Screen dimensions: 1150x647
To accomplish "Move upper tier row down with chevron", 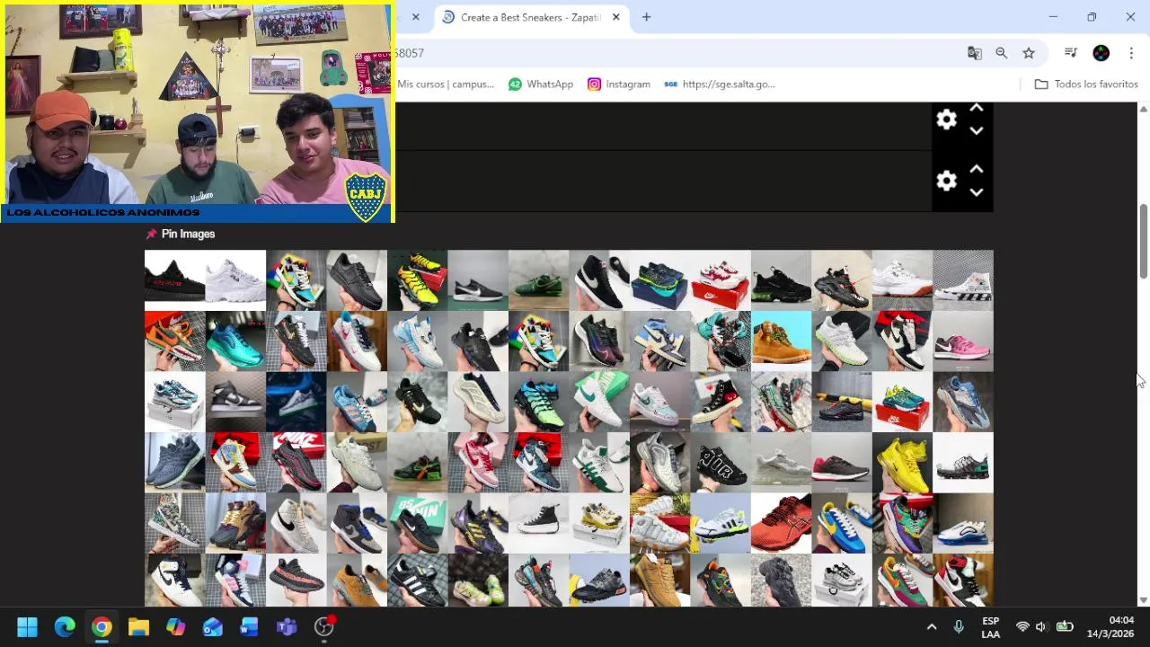I will (x=977, y=131).
